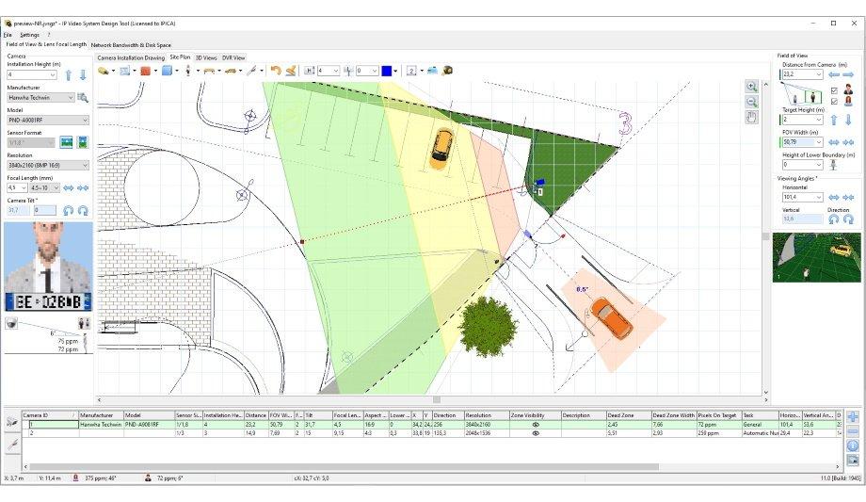Click the Pixels On Target column header
The height and width of the screenshot is (502, 866).
[719, 415]
